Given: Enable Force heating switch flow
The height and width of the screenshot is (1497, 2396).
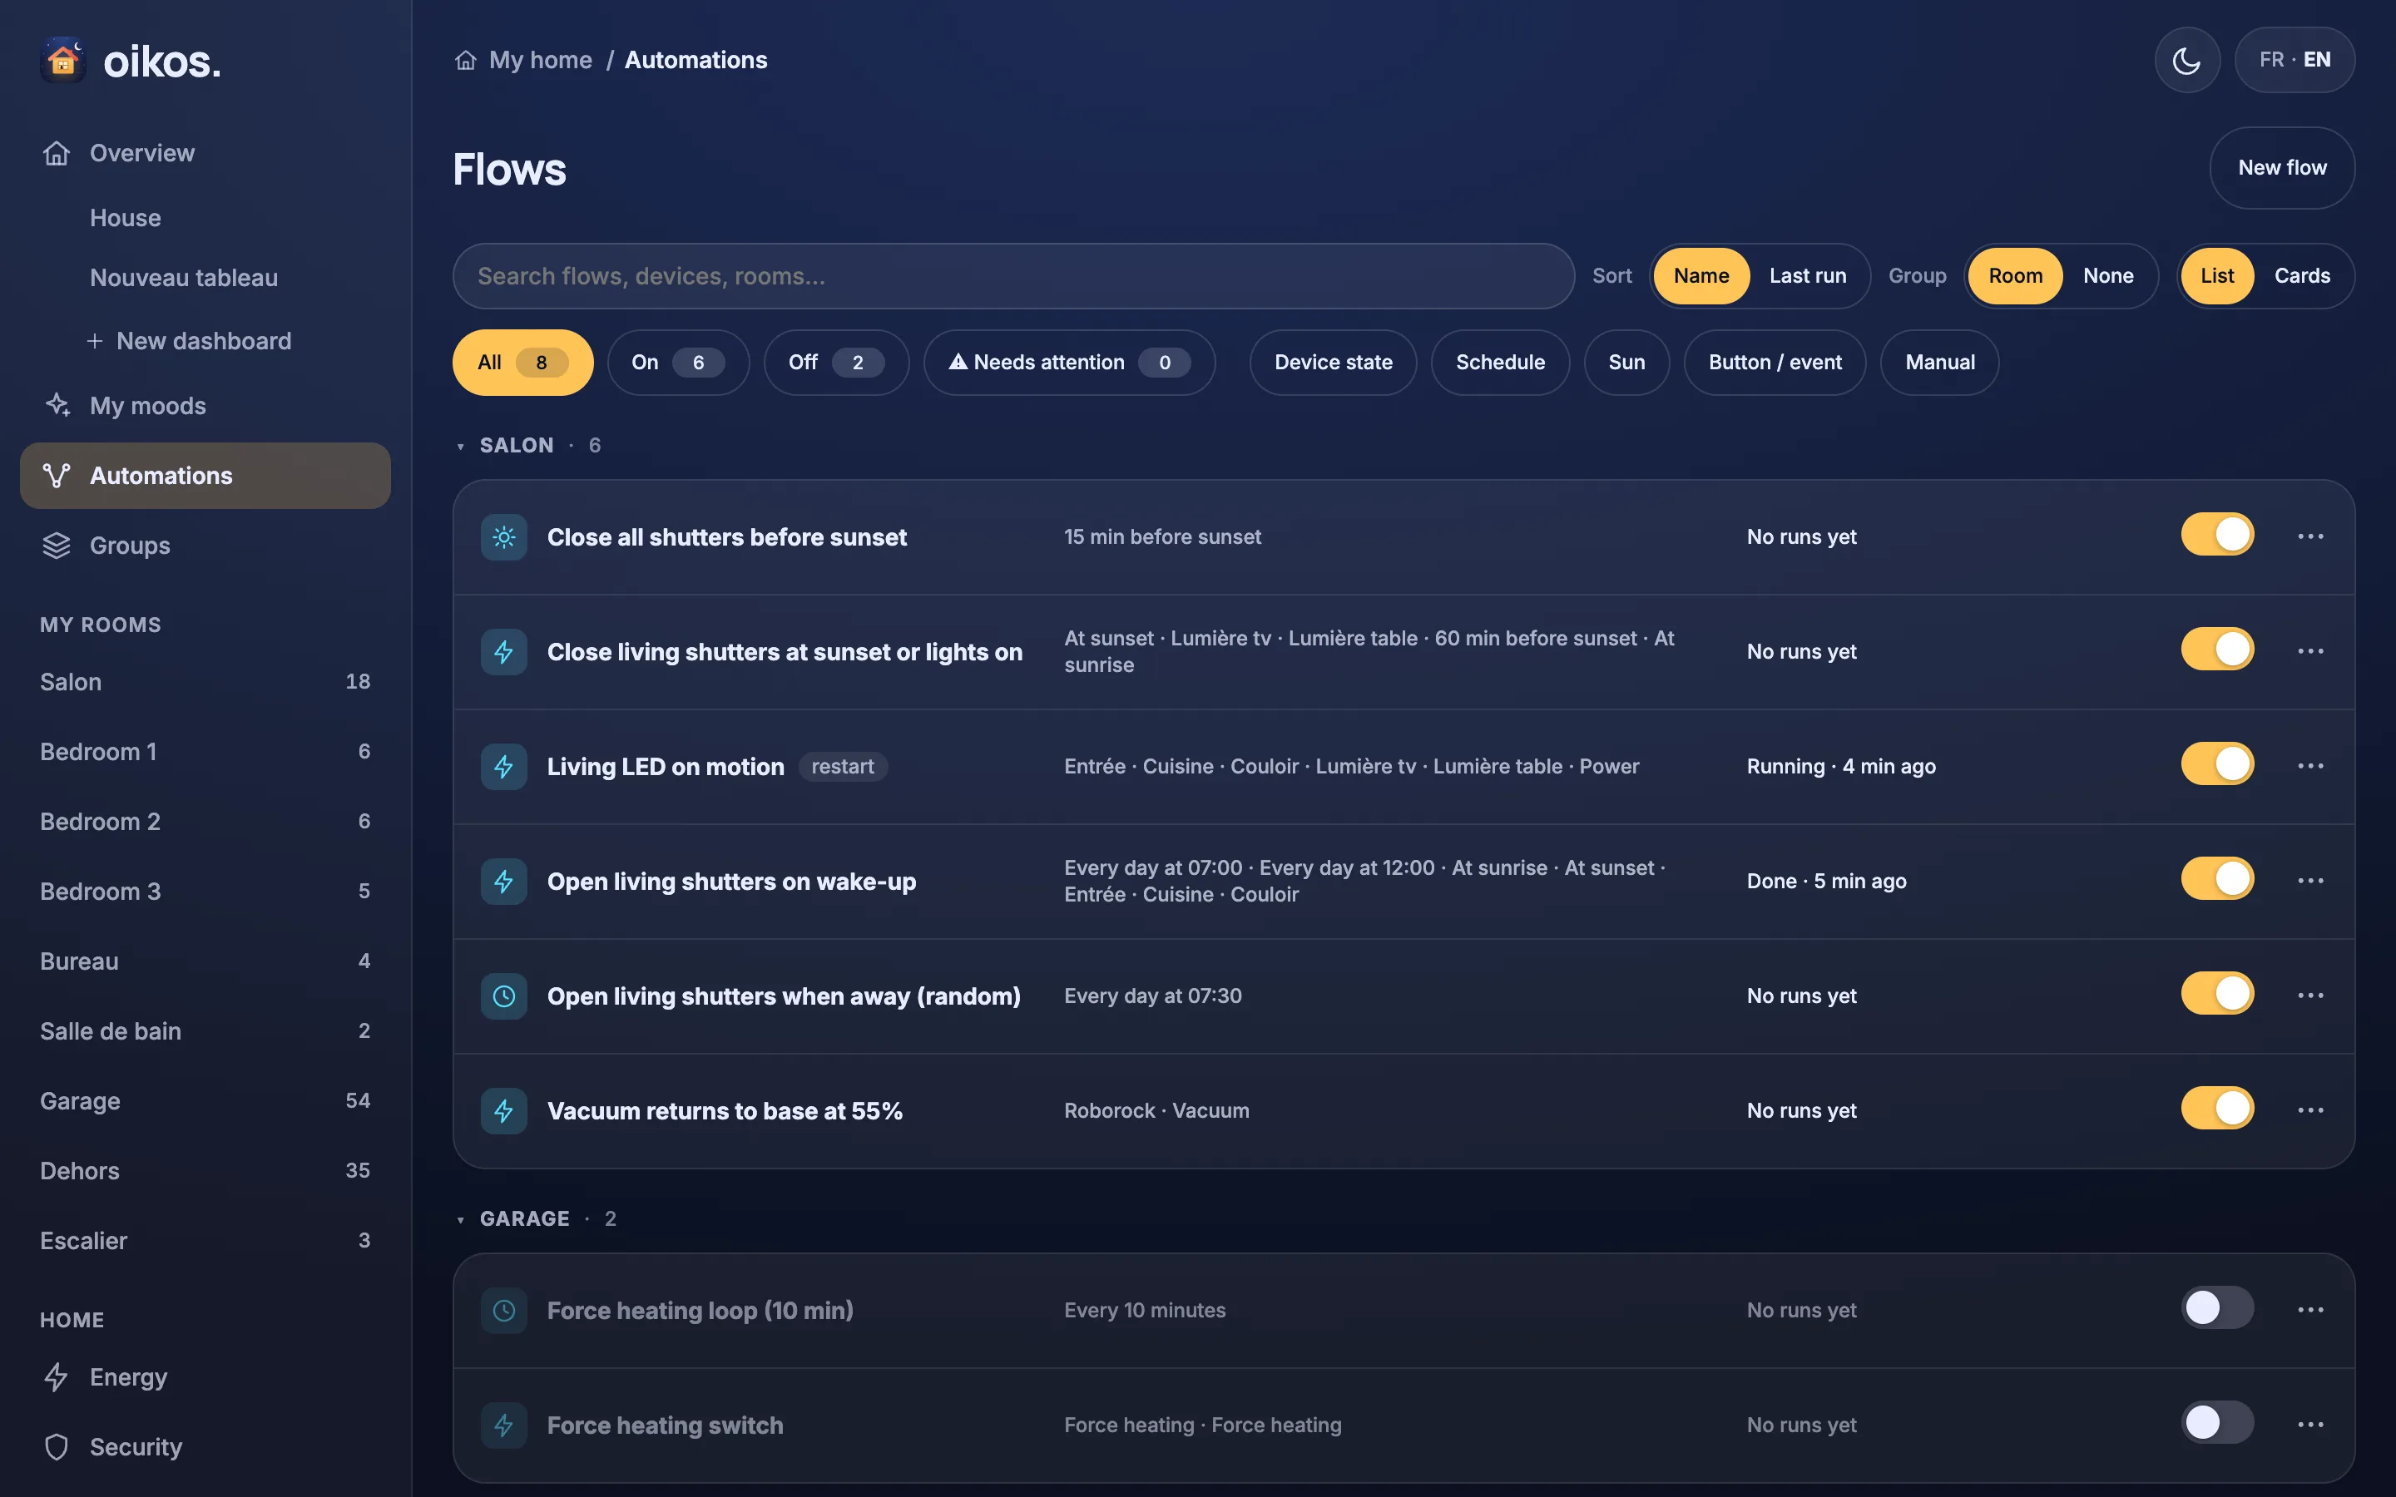Looking at the screenshot, I should click(x=2217, y=1423).
